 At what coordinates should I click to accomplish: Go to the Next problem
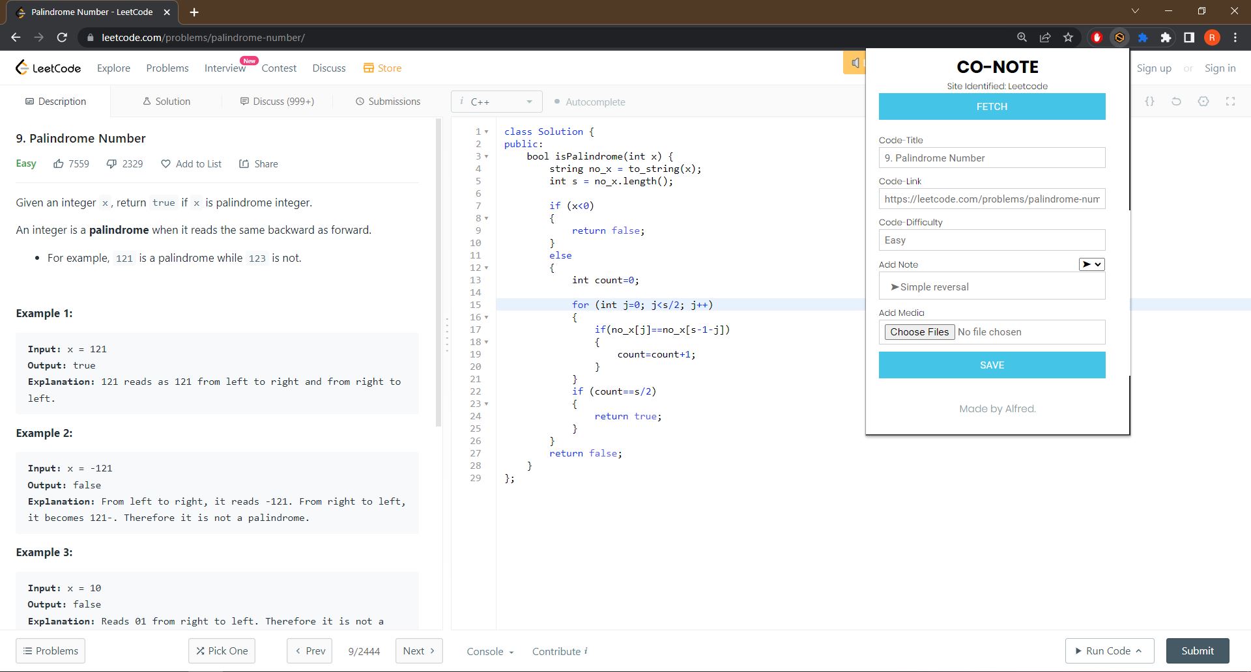tap(419, 651)
